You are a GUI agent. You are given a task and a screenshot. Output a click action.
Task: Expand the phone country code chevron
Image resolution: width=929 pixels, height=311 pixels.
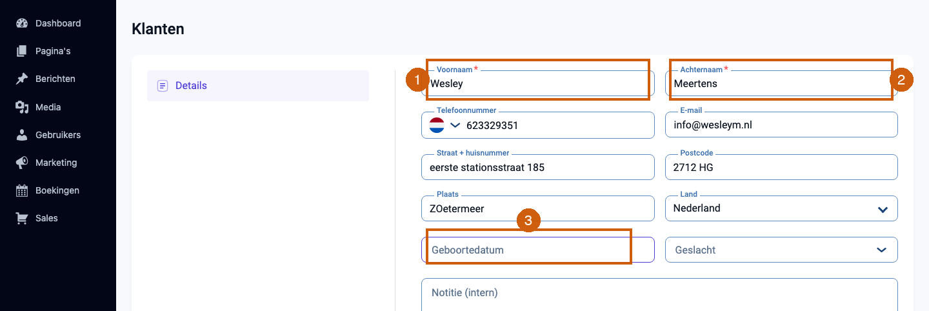[455, 125]
